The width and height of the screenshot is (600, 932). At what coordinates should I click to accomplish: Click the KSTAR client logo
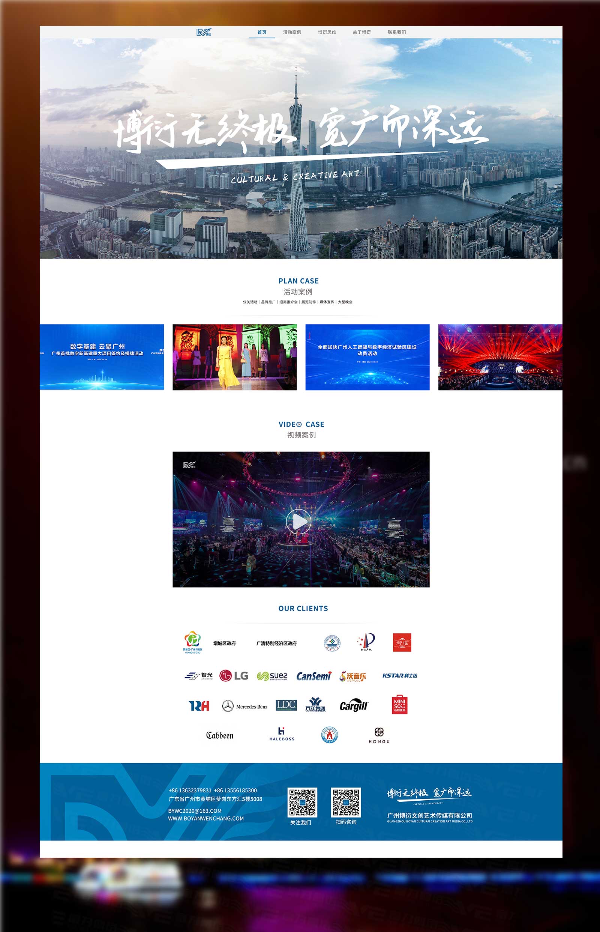(399, 675)
